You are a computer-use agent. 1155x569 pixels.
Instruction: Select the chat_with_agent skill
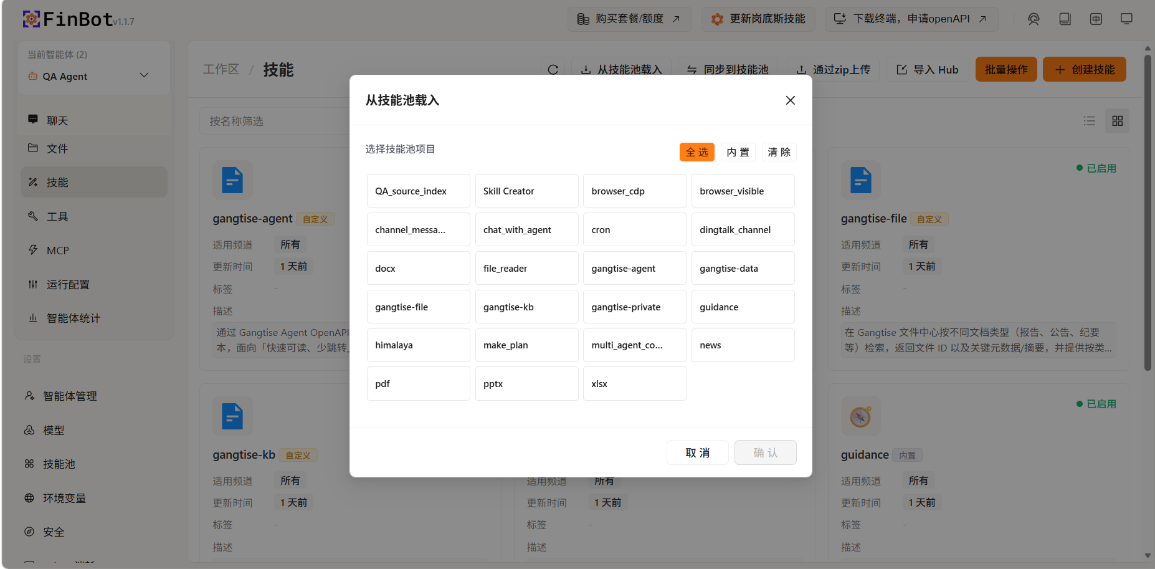tap(526, 229)
